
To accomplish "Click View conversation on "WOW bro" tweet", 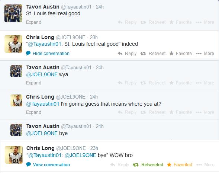I will tap(51, 164).
